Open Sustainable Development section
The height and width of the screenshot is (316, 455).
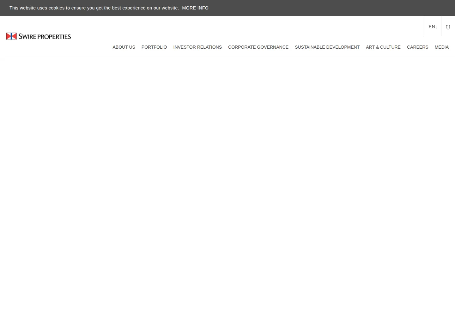(327, 47)
